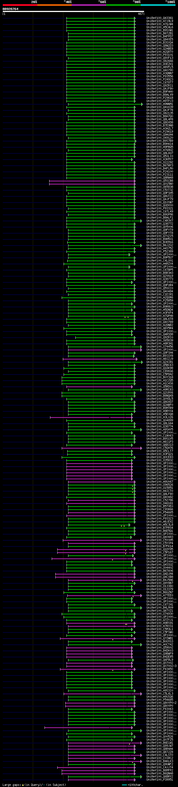Open the UniRef100_O82135 entry
Viewport: 178px width, 787px height.
point(160,113)
